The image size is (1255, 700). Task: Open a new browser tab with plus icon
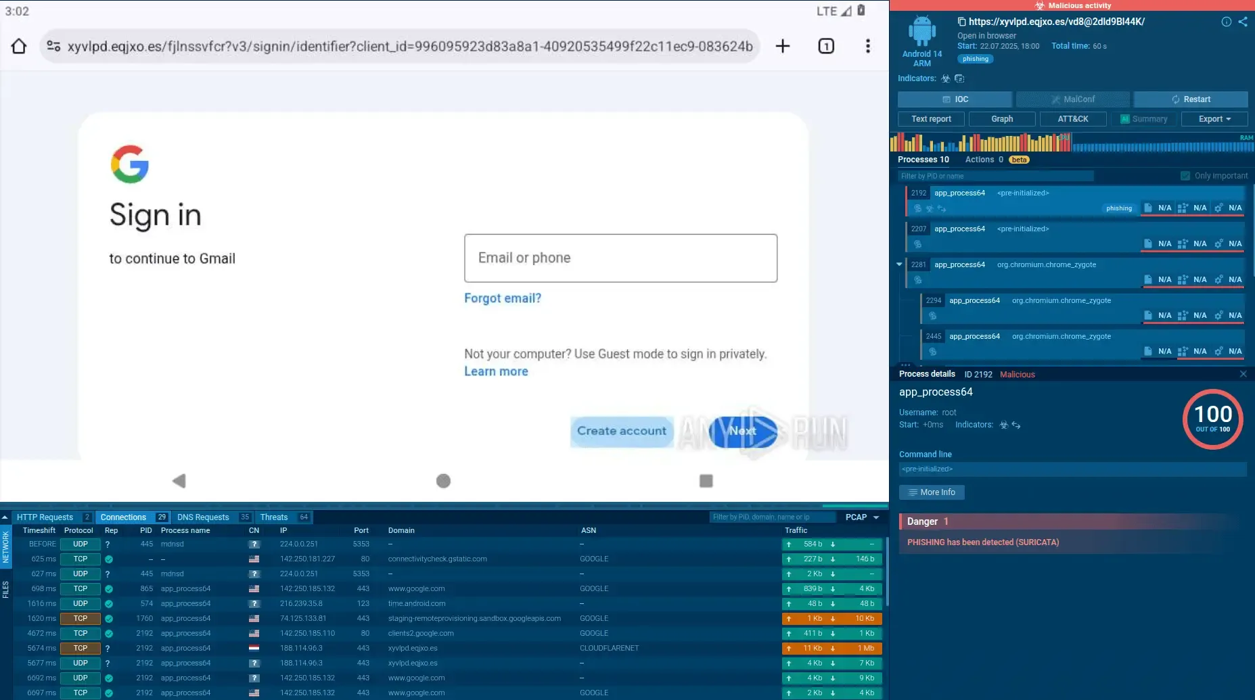[x=783, y=46]
